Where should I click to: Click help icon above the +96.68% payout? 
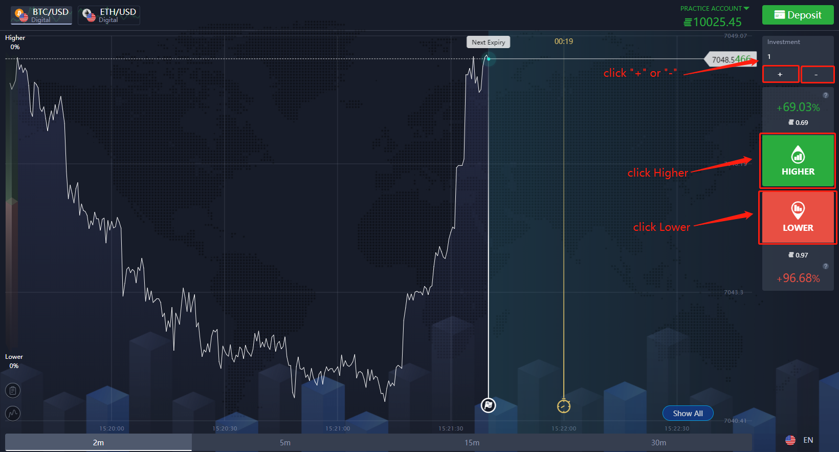point(825,266)
